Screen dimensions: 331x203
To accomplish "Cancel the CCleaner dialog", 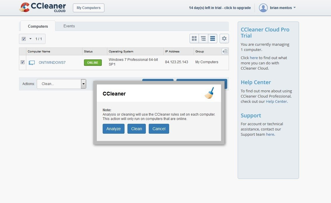I will (x=159, y=129).
